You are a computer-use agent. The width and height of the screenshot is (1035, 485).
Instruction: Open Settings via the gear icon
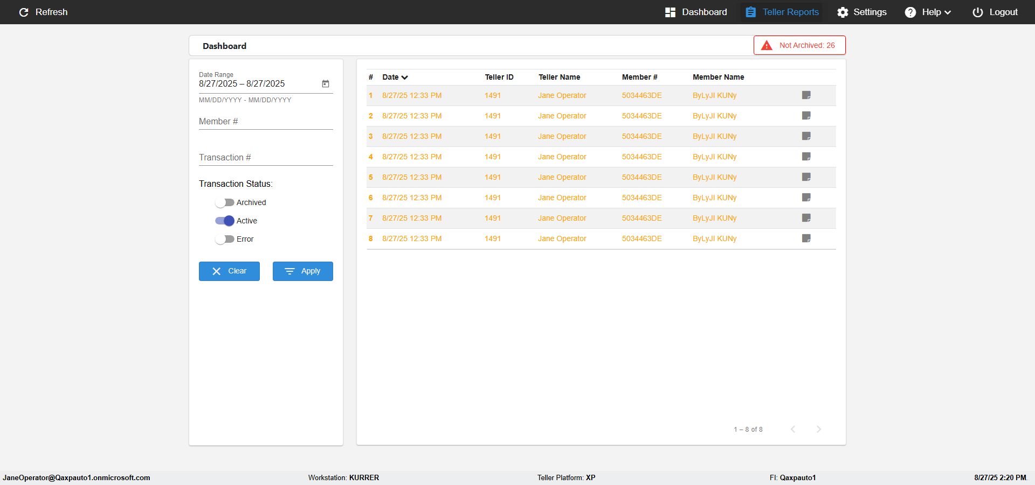843,12
